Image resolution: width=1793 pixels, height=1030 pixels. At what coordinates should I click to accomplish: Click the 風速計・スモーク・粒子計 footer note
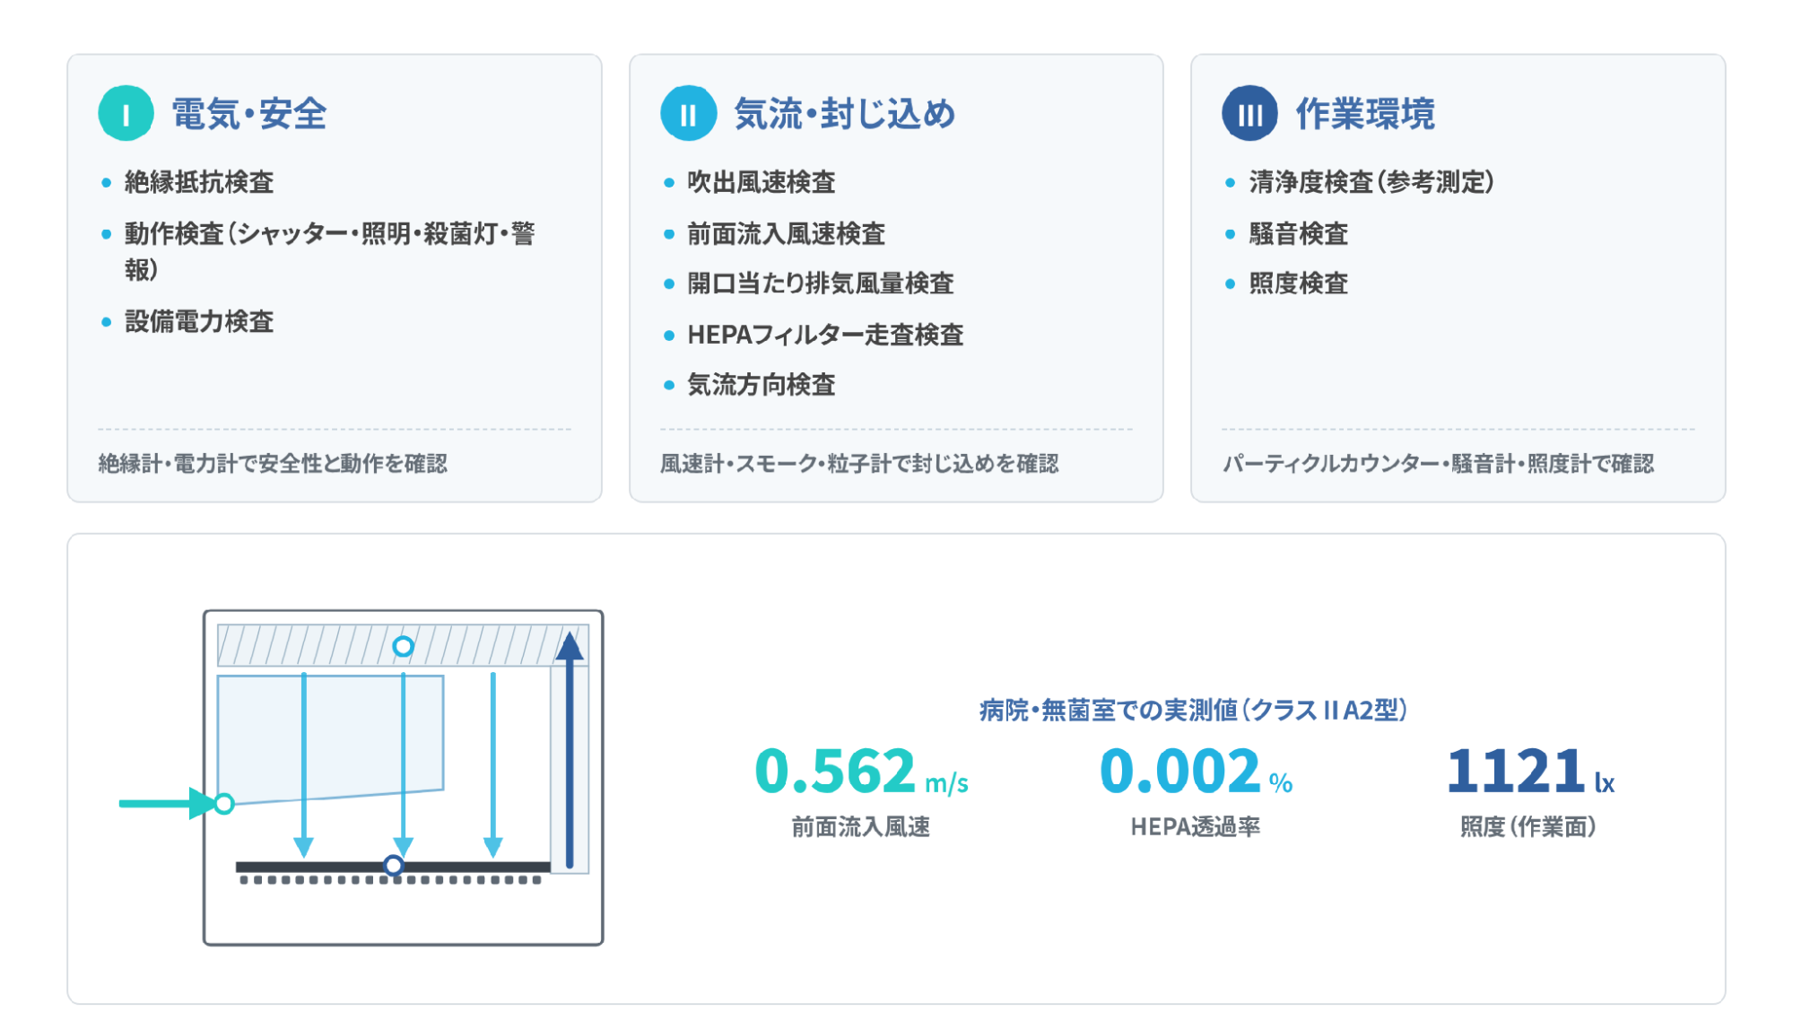859,464
